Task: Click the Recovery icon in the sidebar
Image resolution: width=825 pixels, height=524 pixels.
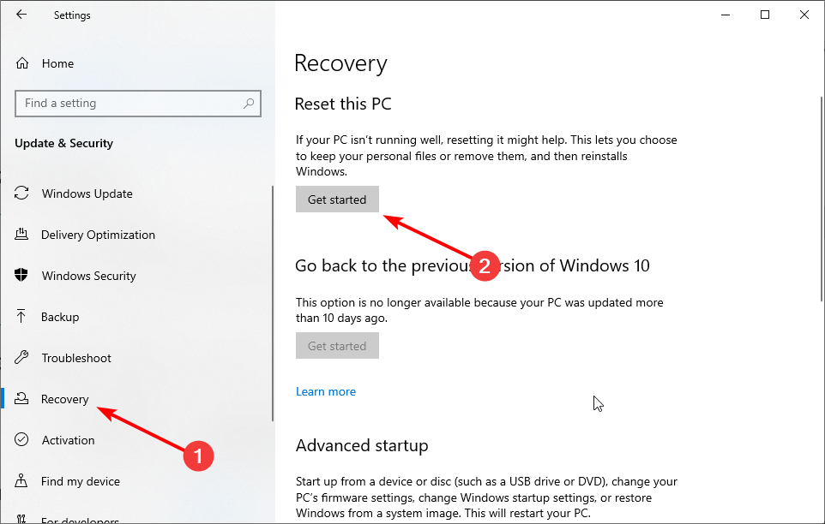Action: (x=21, y=398)
